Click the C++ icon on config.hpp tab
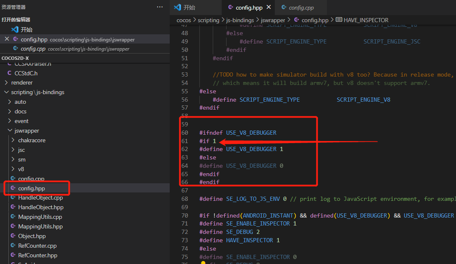The image size is (456, 264). pyautogui.click(x=231, y=7)
